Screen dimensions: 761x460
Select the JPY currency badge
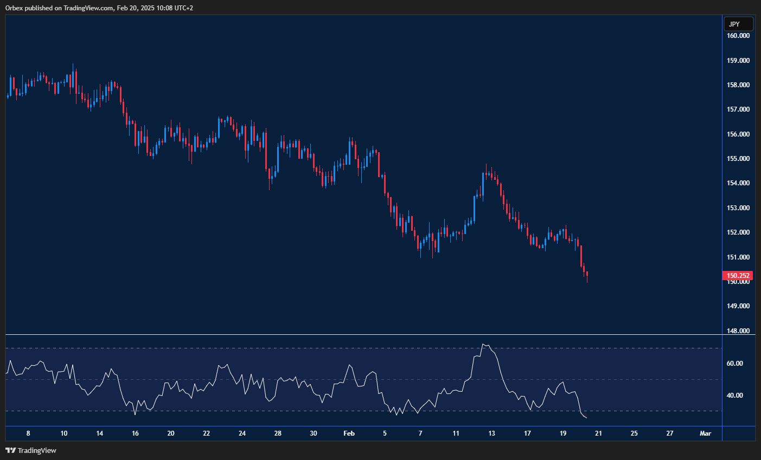click(738, 24)
